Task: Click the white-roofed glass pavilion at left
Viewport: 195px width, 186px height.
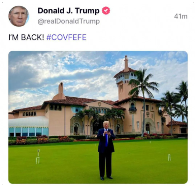Action: coord(29,126)
